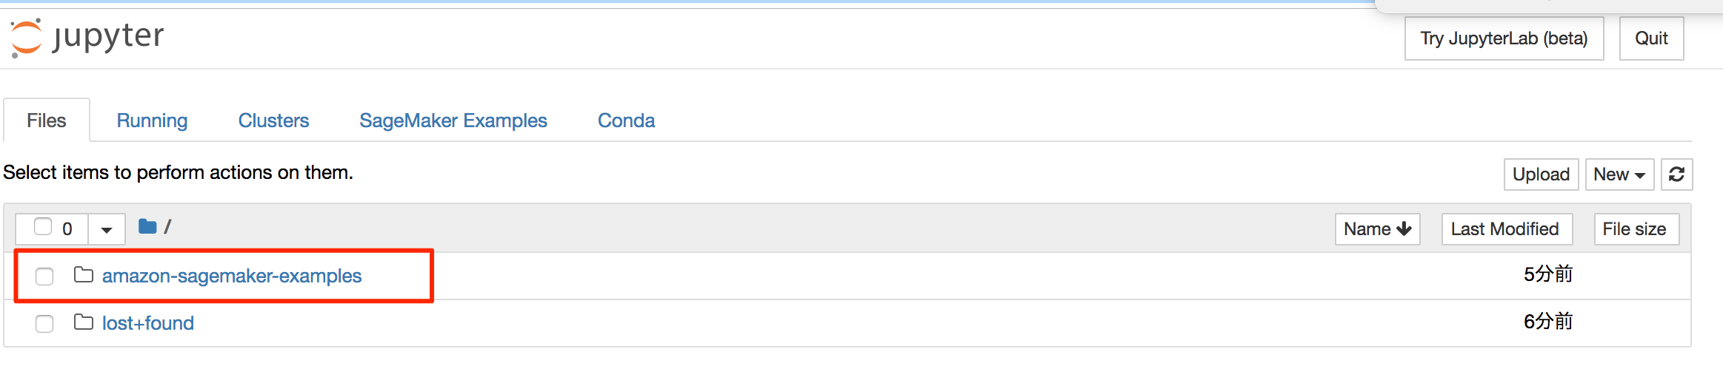Screen dimensions: 1723x383
Task: Sort by Name column
Action: (1377, 229)
